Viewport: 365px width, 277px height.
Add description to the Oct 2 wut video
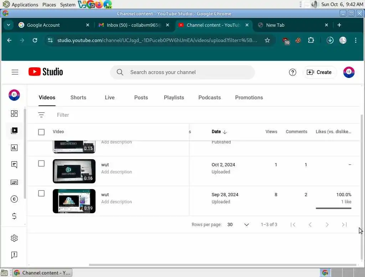117,172
